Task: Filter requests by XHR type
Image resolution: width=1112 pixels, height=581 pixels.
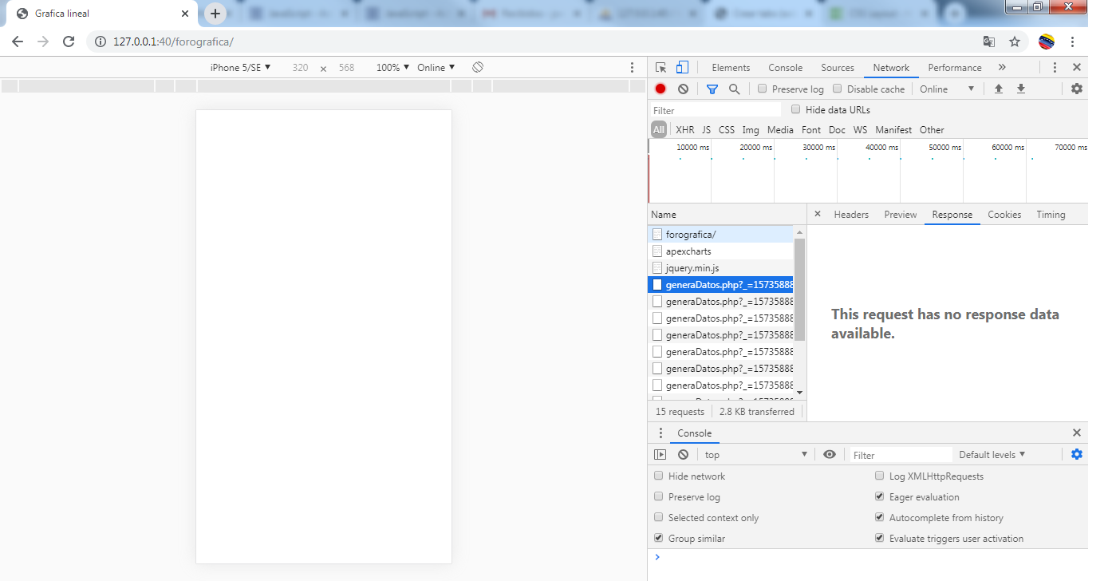Action: [684, 129]
